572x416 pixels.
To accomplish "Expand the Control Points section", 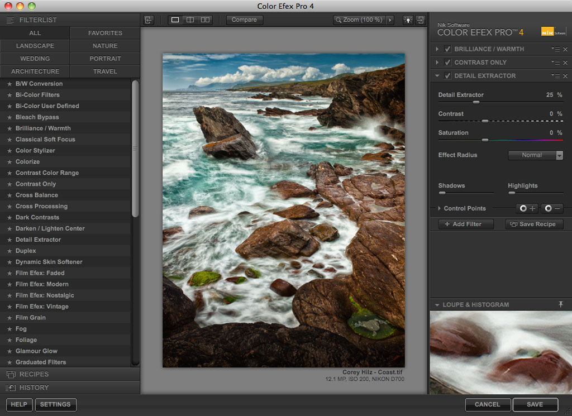I will tap(438, 208).
